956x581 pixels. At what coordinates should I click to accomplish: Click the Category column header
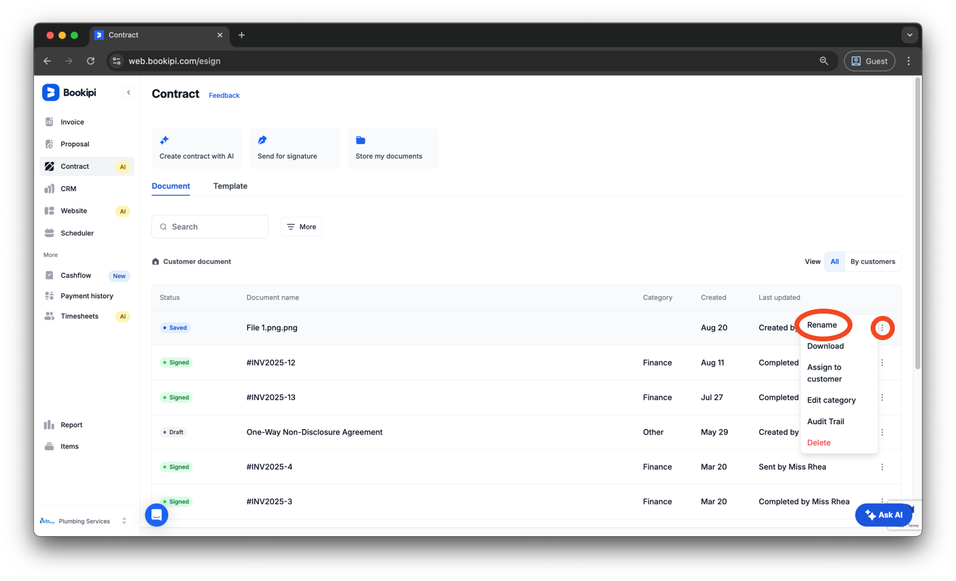tap(658, 298)
